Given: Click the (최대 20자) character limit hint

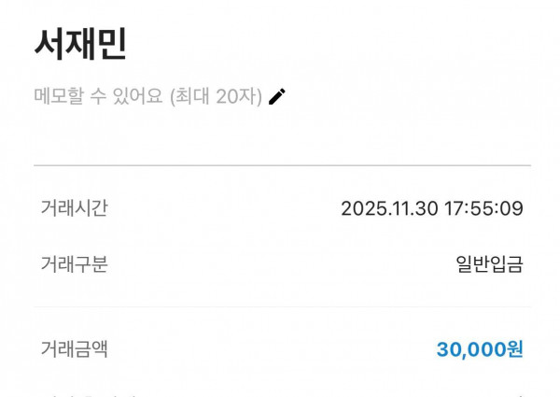Looking at the screenshot, I should (x=216, y=96).
